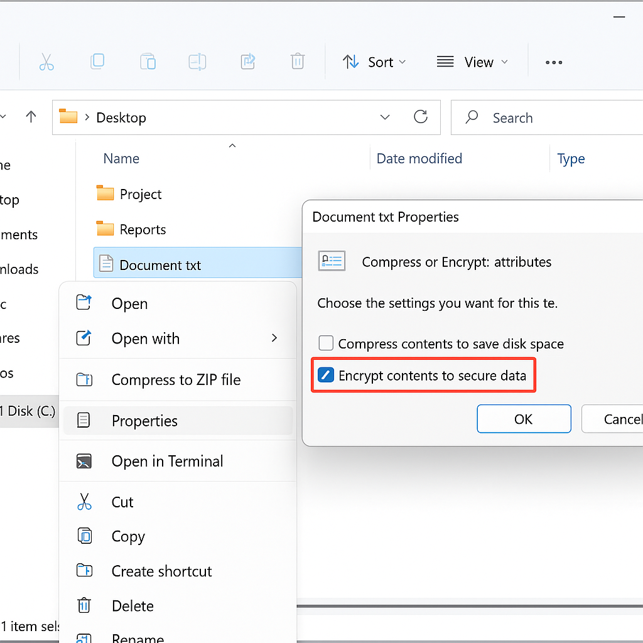The height and width of the screenshot is (643, 643).
Task: Refresh the Desktop folder view
Action: (420, 117)
